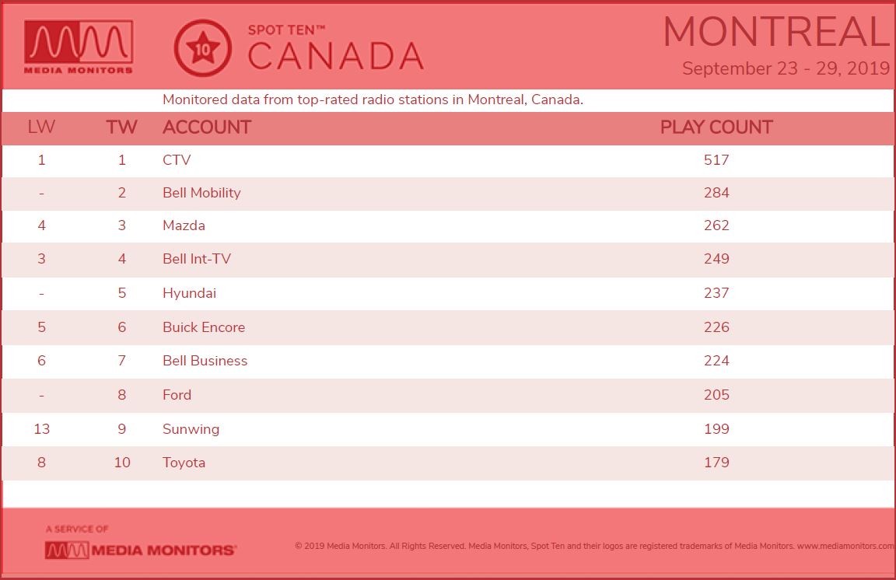This screenshot has height=580, width=896.
Task: Click the ACCOUNT column header
Action: coord(207,127)
